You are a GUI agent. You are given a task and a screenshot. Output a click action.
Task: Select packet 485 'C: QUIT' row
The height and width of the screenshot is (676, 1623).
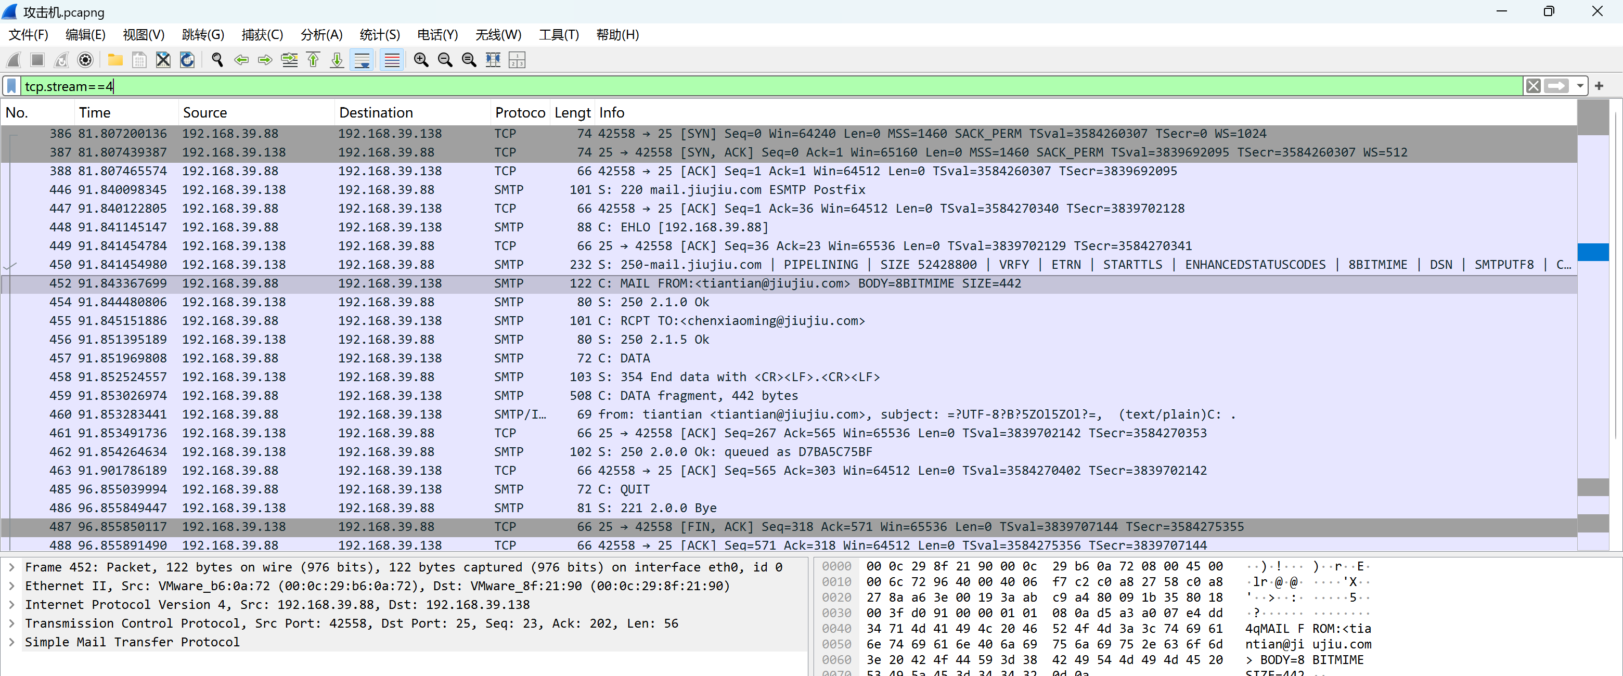(x=789, y=489)
